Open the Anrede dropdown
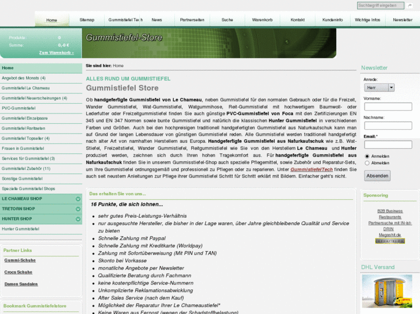This screenshot has height=314, width=420. 379,88
